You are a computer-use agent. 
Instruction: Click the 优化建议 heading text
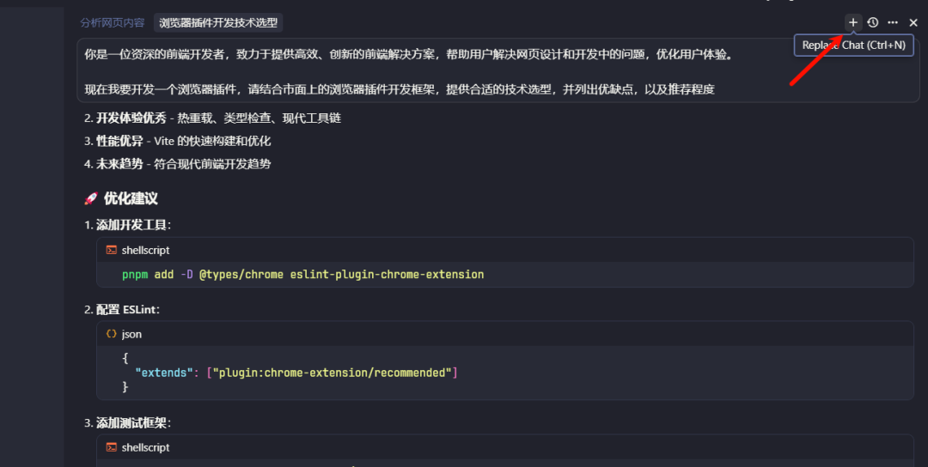coord(131,198)
